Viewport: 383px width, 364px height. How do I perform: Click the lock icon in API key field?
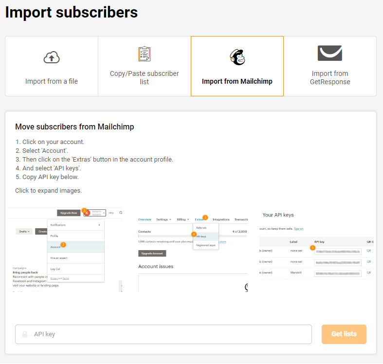tap(25, 334)
